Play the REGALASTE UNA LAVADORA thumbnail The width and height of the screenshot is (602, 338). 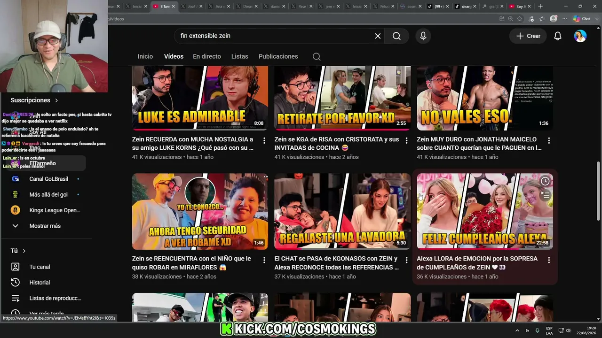(342, 211)
